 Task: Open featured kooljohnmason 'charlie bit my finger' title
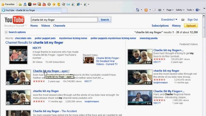166,71
